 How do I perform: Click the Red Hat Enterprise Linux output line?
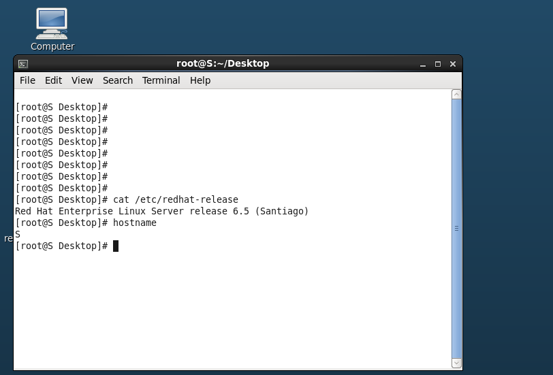tap(161, 212)
